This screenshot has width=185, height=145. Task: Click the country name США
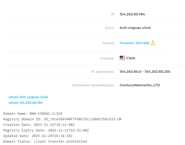pos(131,58)
